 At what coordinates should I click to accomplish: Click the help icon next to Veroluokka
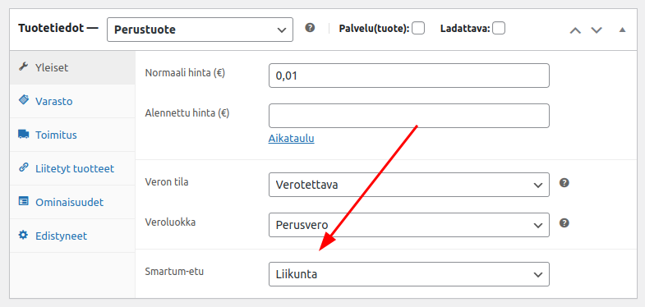(564, 223)
